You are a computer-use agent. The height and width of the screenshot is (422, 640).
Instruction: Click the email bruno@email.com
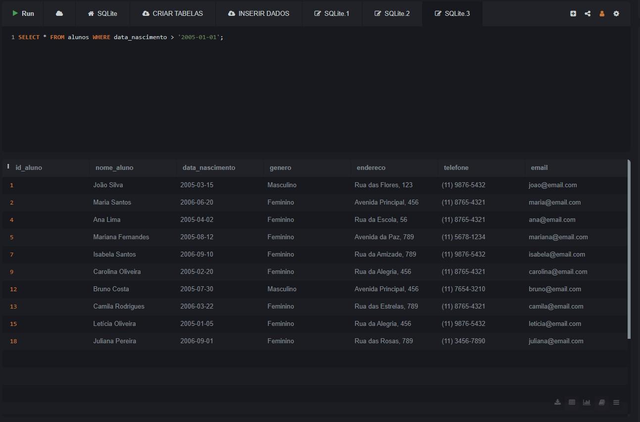coord(555,289)
